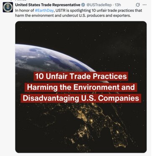
Task: Open United States Trade Representative profile name
Action: [x=48, y=5]
